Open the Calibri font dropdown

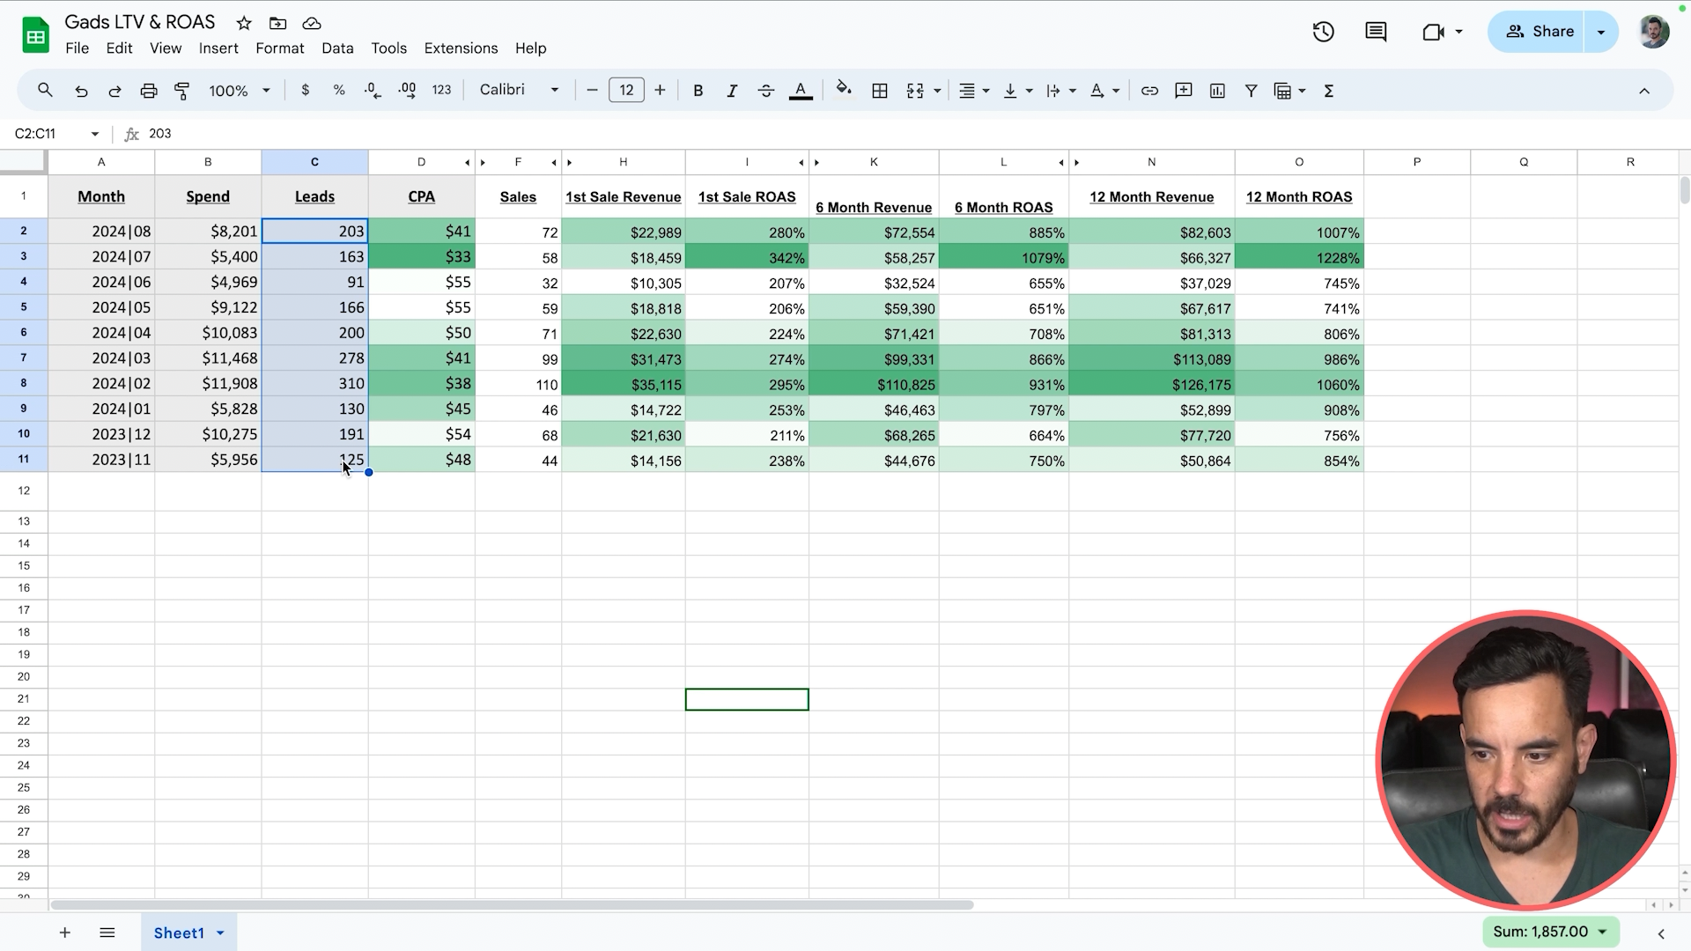click(x=519, y=90)
